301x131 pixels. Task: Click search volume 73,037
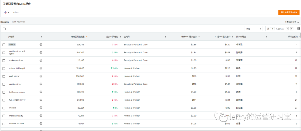[x=81, y=123]
